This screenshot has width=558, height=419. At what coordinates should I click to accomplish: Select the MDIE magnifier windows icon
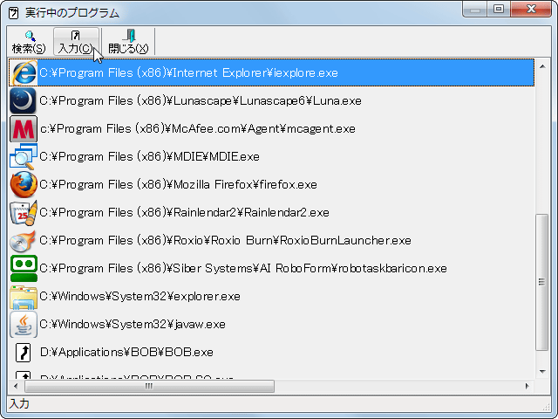24,156
